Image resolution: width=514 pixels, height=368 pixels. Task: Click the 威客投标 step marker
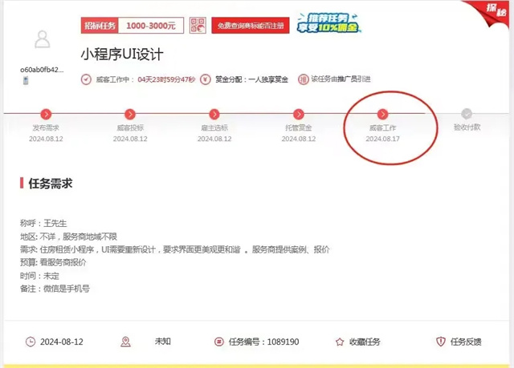pyautogui.click(x=130, y=114)
